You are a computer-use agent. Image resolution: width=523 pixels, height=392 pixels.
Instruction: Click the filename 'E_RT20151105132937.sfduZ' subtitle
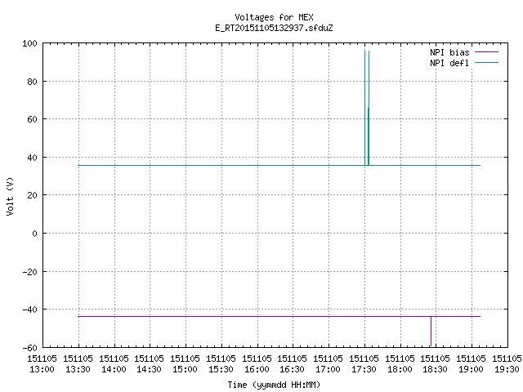[274, 28]
